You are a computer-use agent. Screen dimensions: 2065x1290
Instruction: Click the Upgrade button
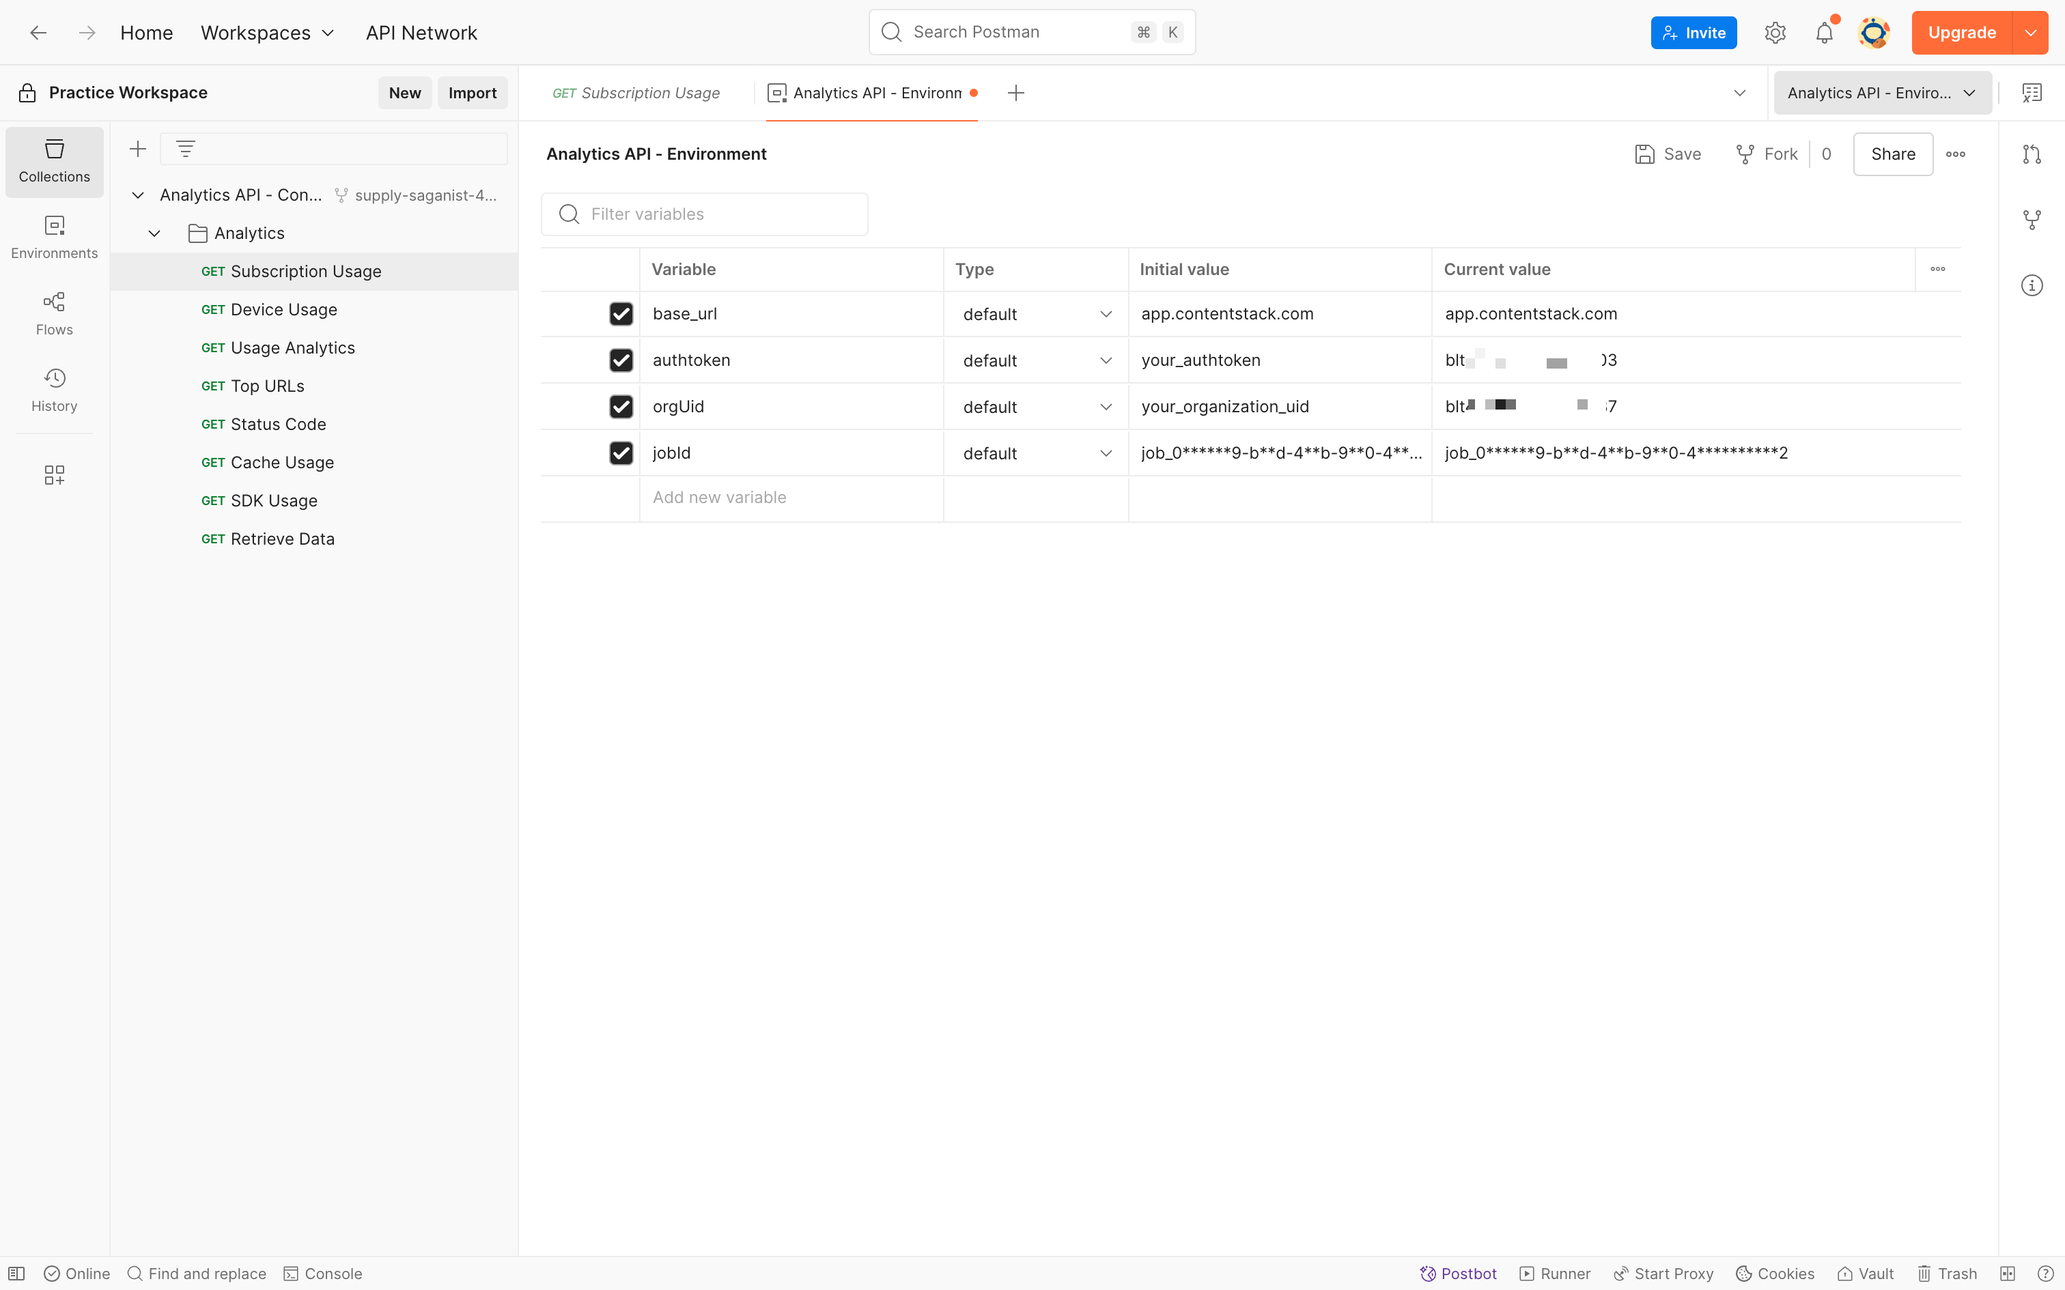coord(1962,33)
